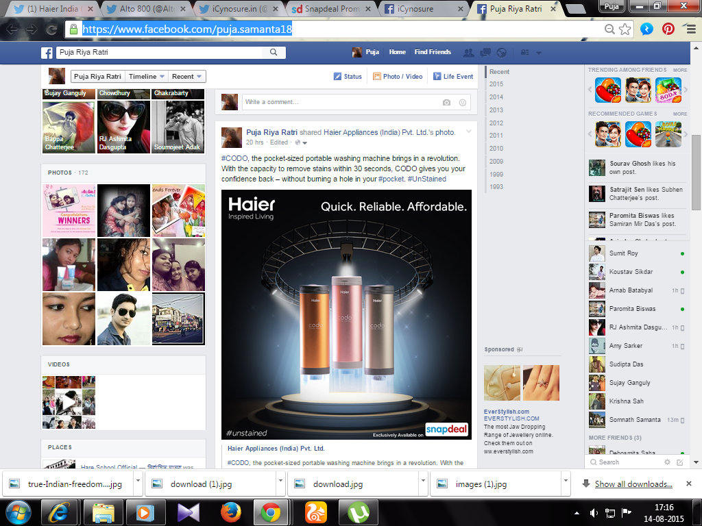Open Internet Explorer from taskbar
Screen dimensions: 702x526
60,512
